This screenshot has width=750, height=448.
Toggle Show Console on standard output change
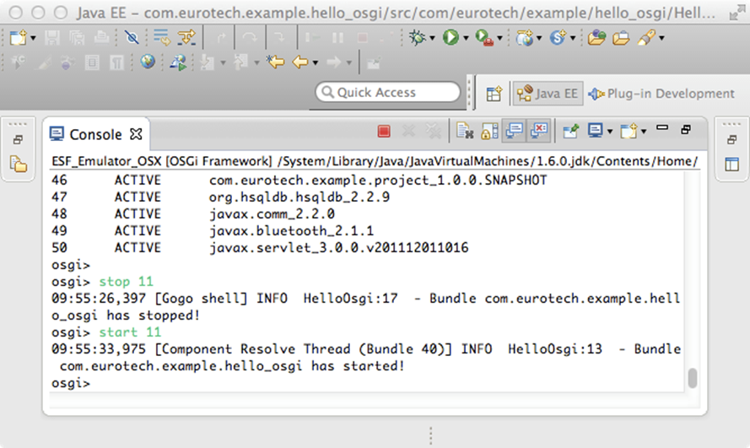click(x=514, y=131)
